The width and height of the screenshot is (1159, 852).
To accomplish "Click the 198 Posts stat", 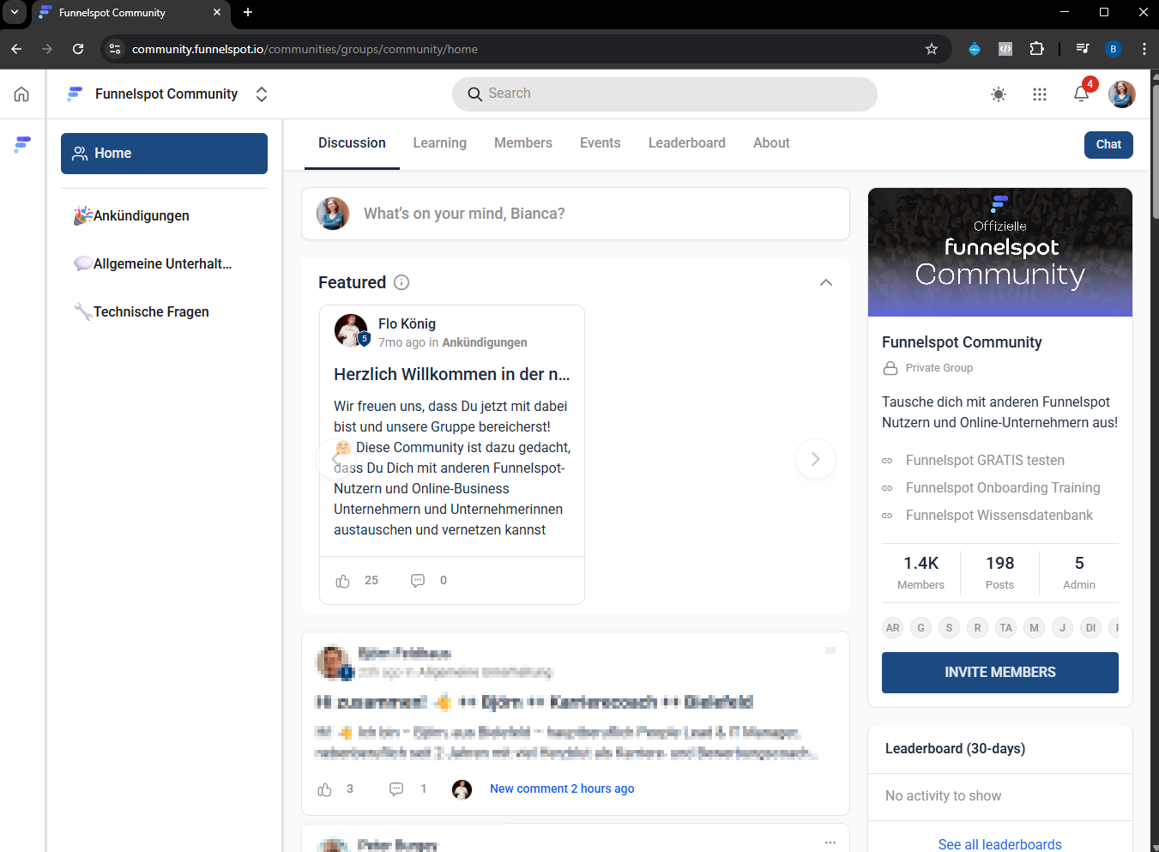I will pos(1000,573).
